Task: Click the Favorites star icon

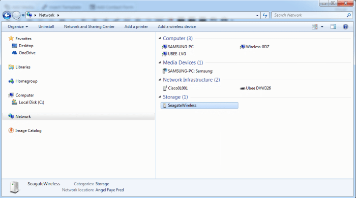Action: pyautogui.click(x=11, y=38)
